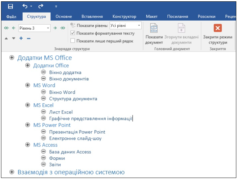Click the 'Звіти' outline item text
Viewport: 238px width, 180px height.
(x=55, y=165)
